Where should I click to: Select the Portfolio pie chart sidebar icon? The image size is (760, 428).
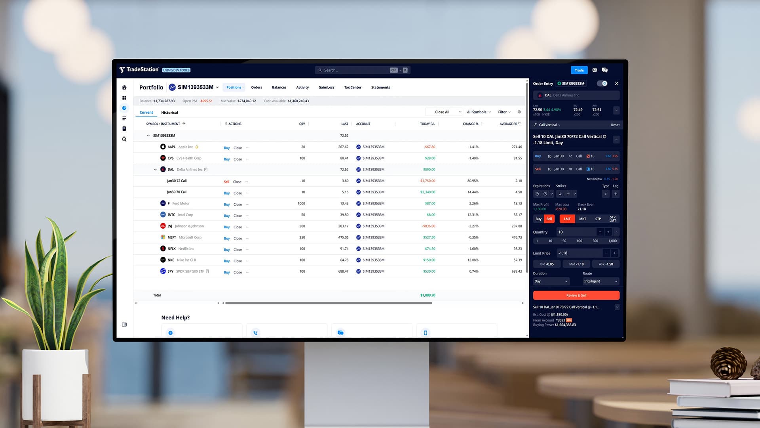tap(124, 108)
